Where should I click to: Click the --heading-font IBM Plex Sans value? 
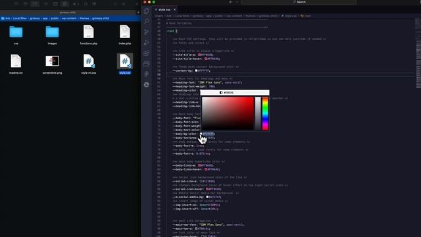[x=210, y=82]
